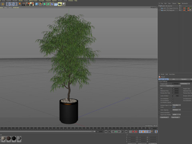Click the Project icon in Attribute Manager

160,77
